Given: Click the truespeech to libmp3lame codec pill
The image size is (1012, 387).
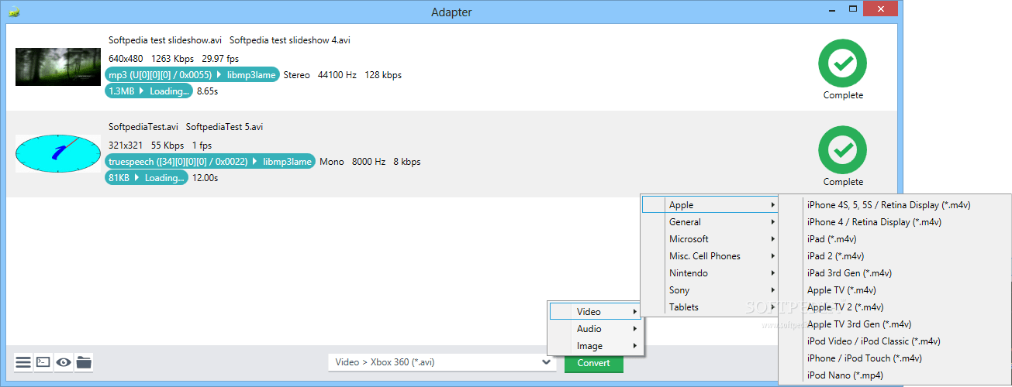Looking at the screenshot, I should [210, 162].
